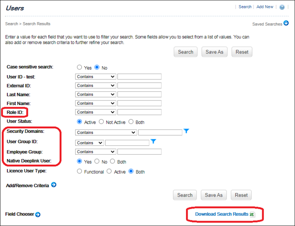Select Yes for case sensitive search
Image resolution: width=295 pixels, height=226 pixels.
tap(79, 67)
